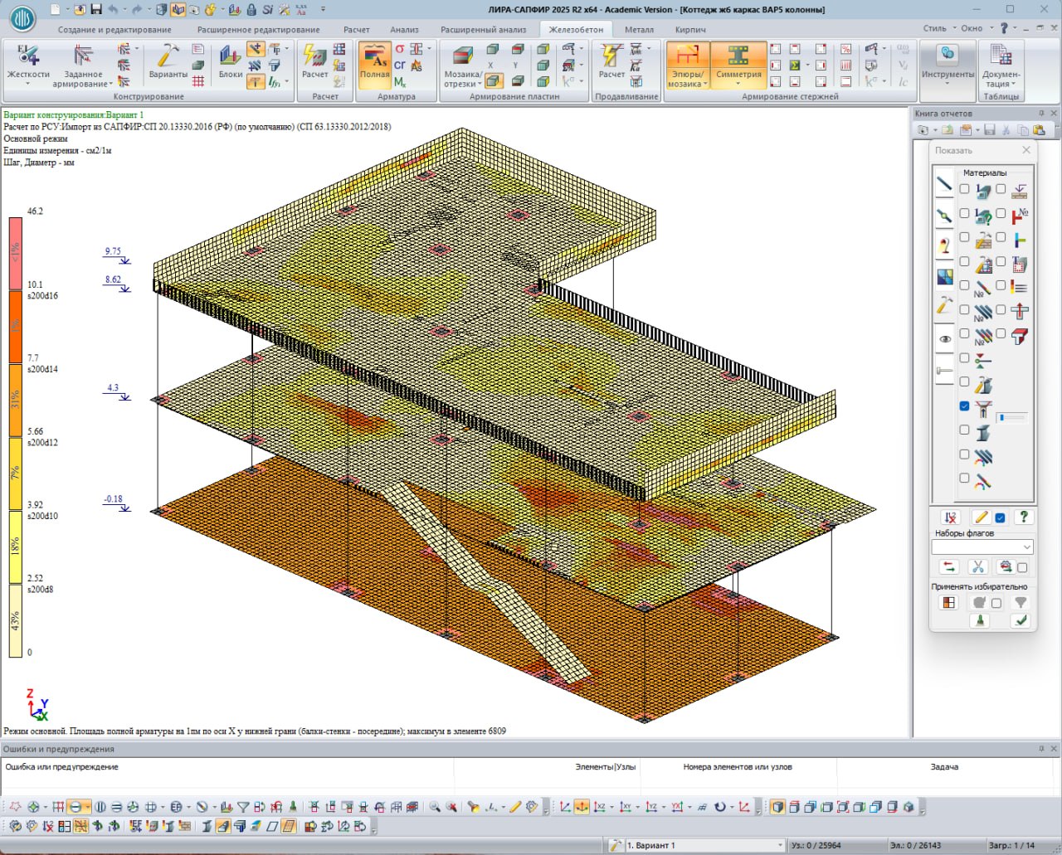Open the 1. Вариант 1 dropdown
This screenshot has width=1062, height=855.
pos(779,845)
